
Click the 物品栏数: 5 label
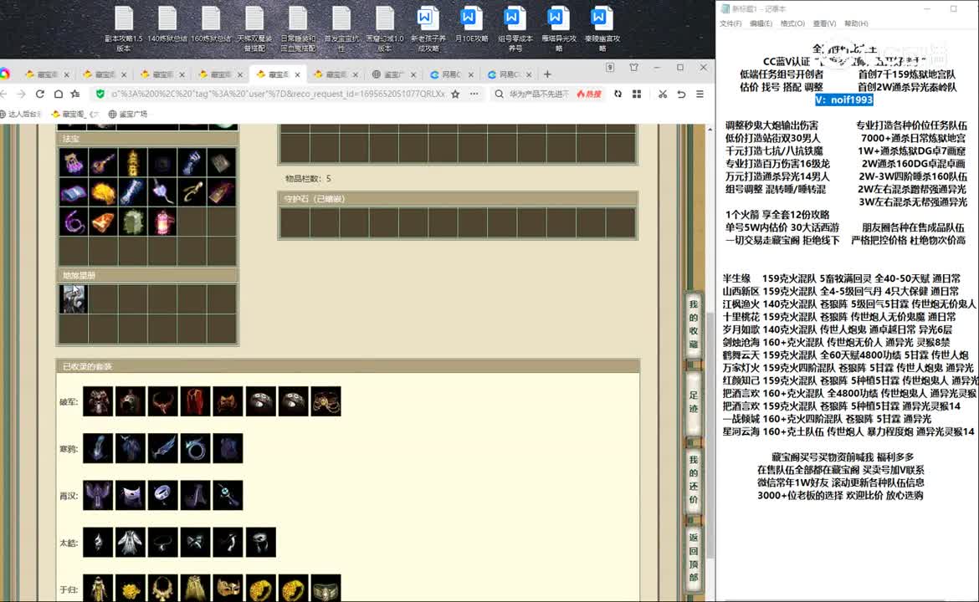tap(309, 178)
